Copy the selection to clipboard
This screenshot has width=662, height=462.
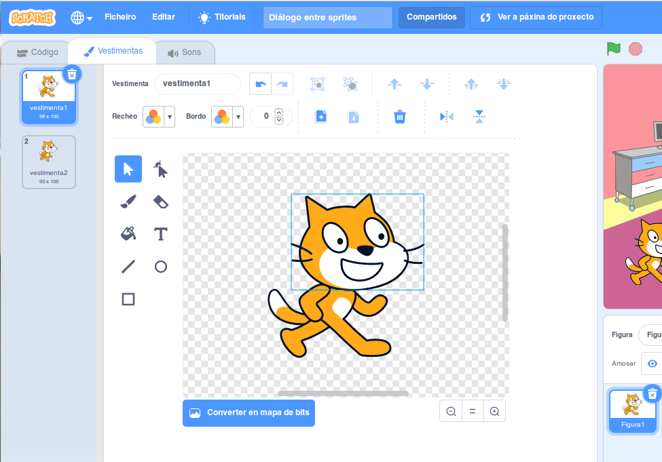point(320,116)
